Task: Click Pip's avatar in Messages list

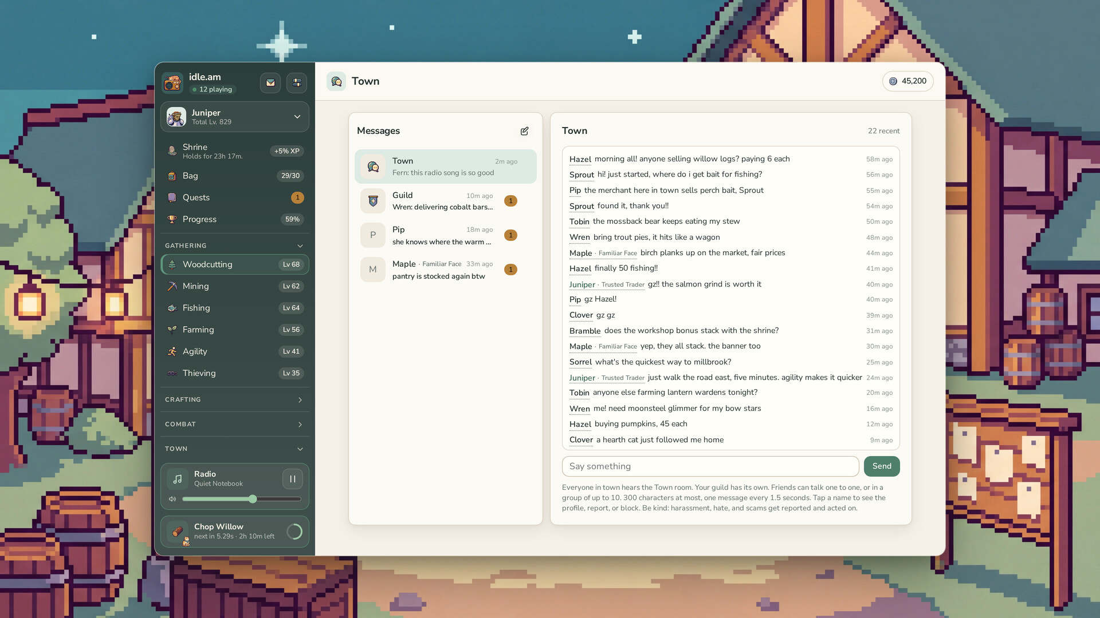Action: tap(373, 235)
